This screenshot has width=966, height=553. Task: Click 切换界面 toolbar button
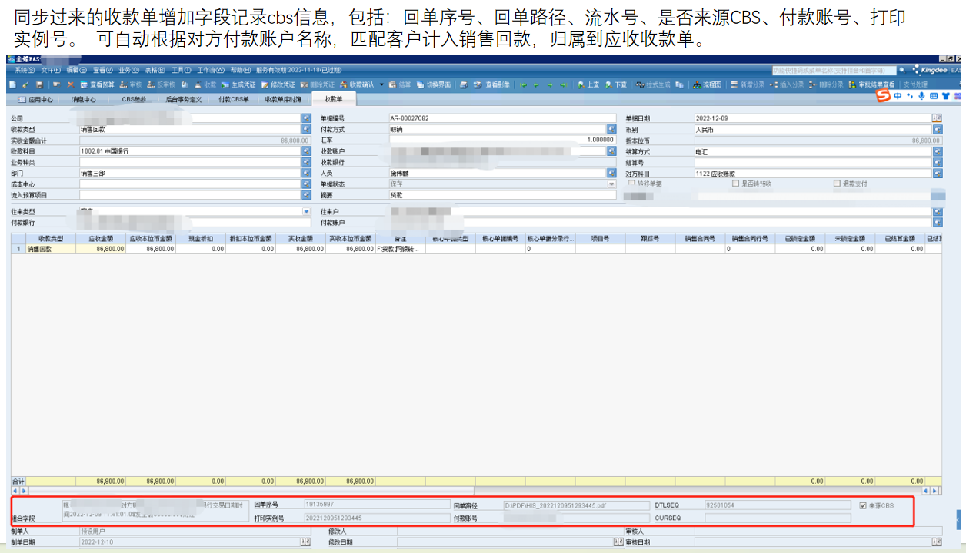(433, 84)
